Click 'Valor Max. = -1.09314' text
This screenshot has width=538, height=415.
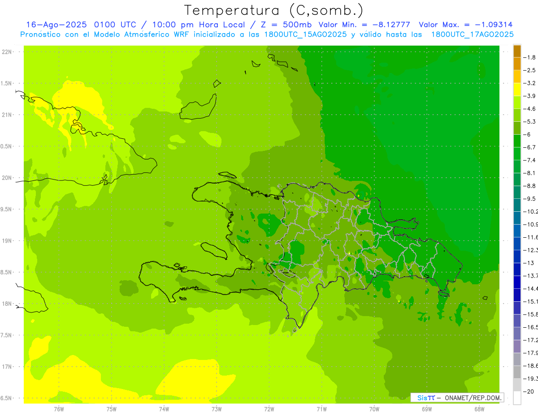[465, 25]
